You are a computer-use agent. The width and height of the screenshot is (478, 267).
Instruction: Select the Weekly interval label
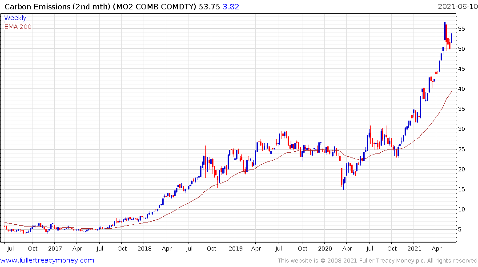pyautogui.click(x=15, y=18)
